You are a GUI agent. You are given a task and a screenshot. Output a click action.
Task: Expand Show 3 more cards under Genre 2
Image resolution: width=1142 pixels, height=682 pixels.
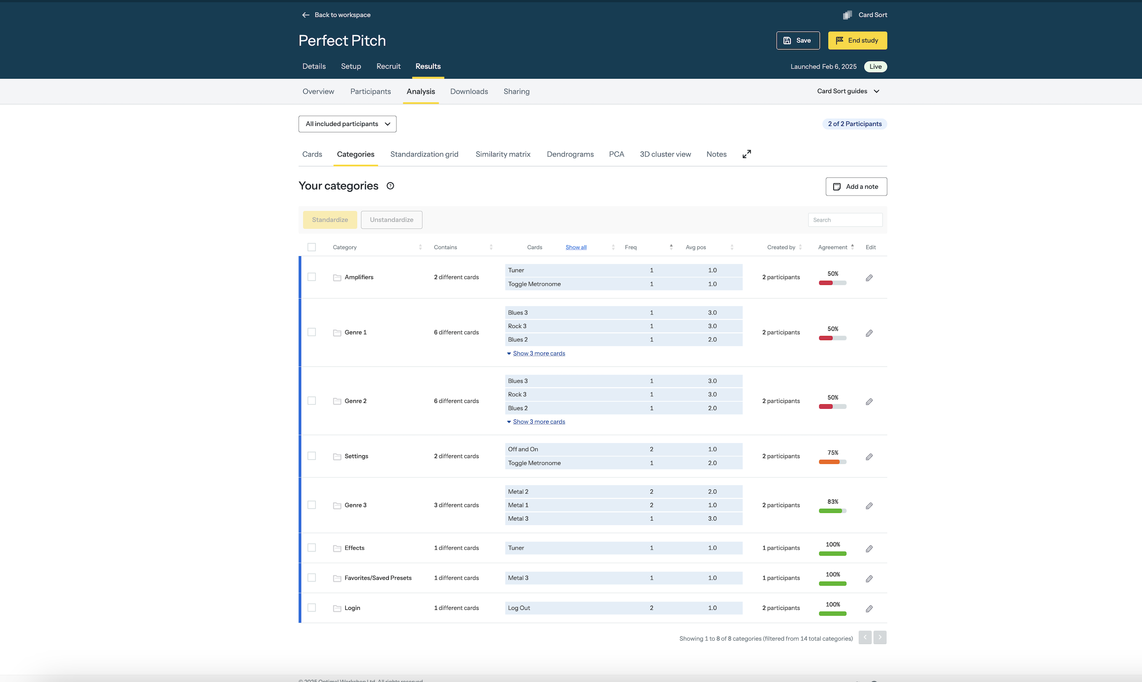(539, 422)
